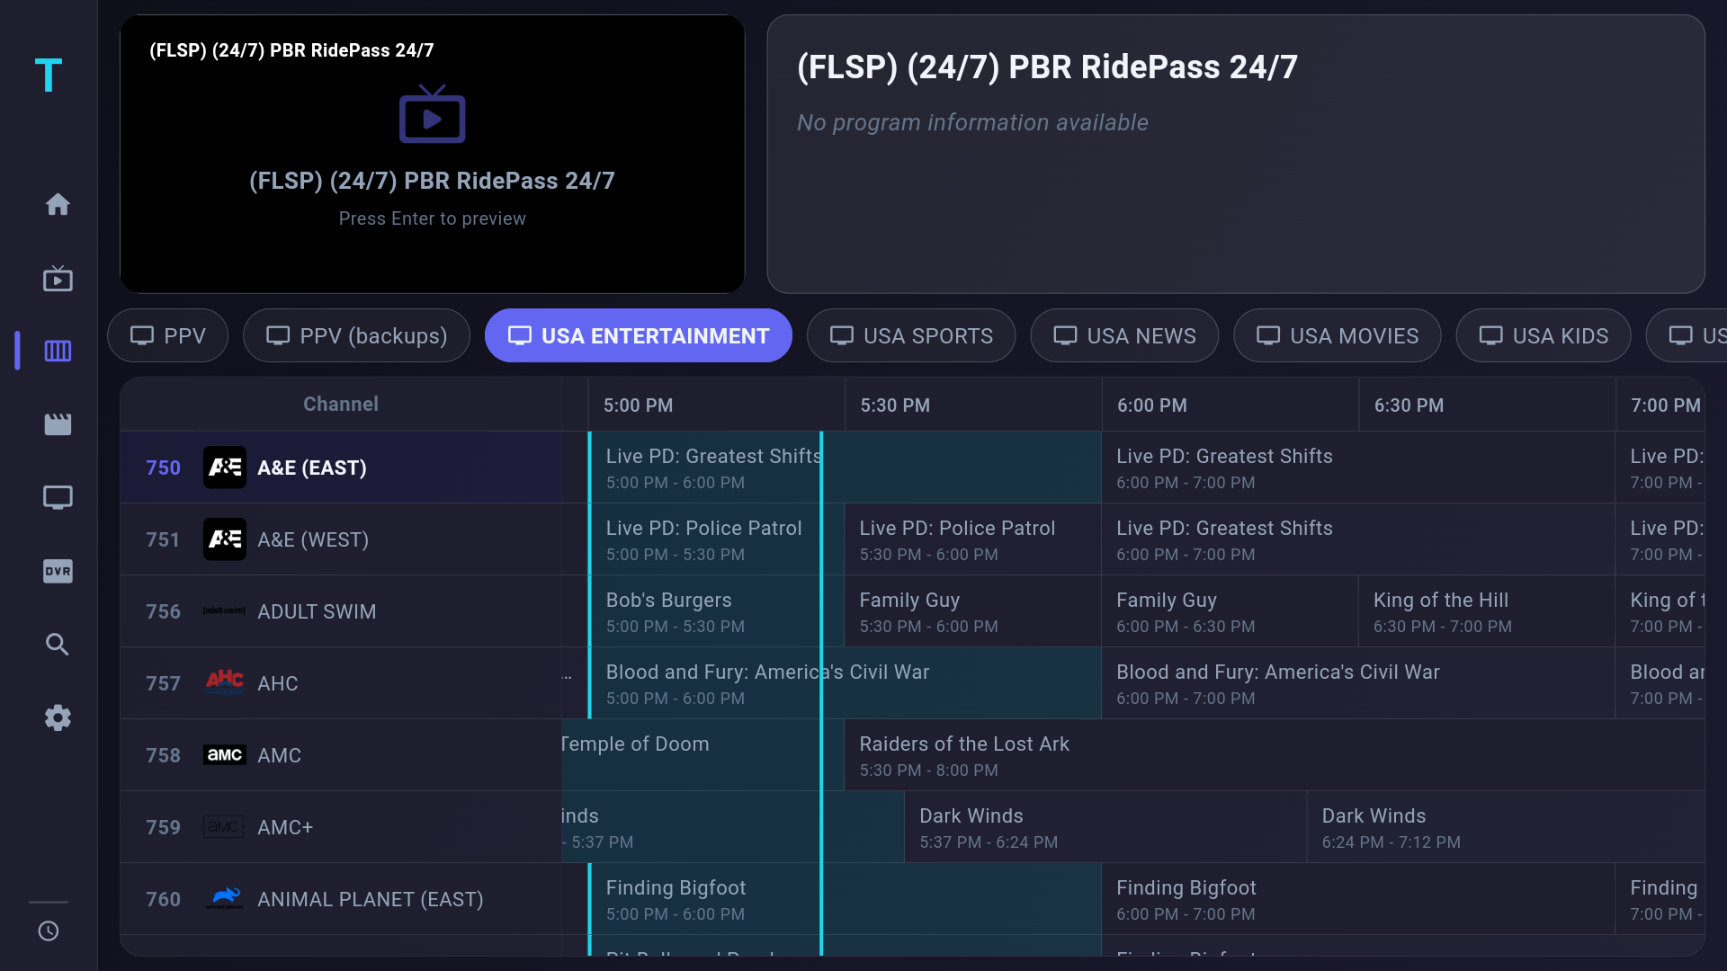Open Live PD: Police Patrol 5:30 PM
The width and height of the screenshot is (1727, 971).
[x=973, y=539]
